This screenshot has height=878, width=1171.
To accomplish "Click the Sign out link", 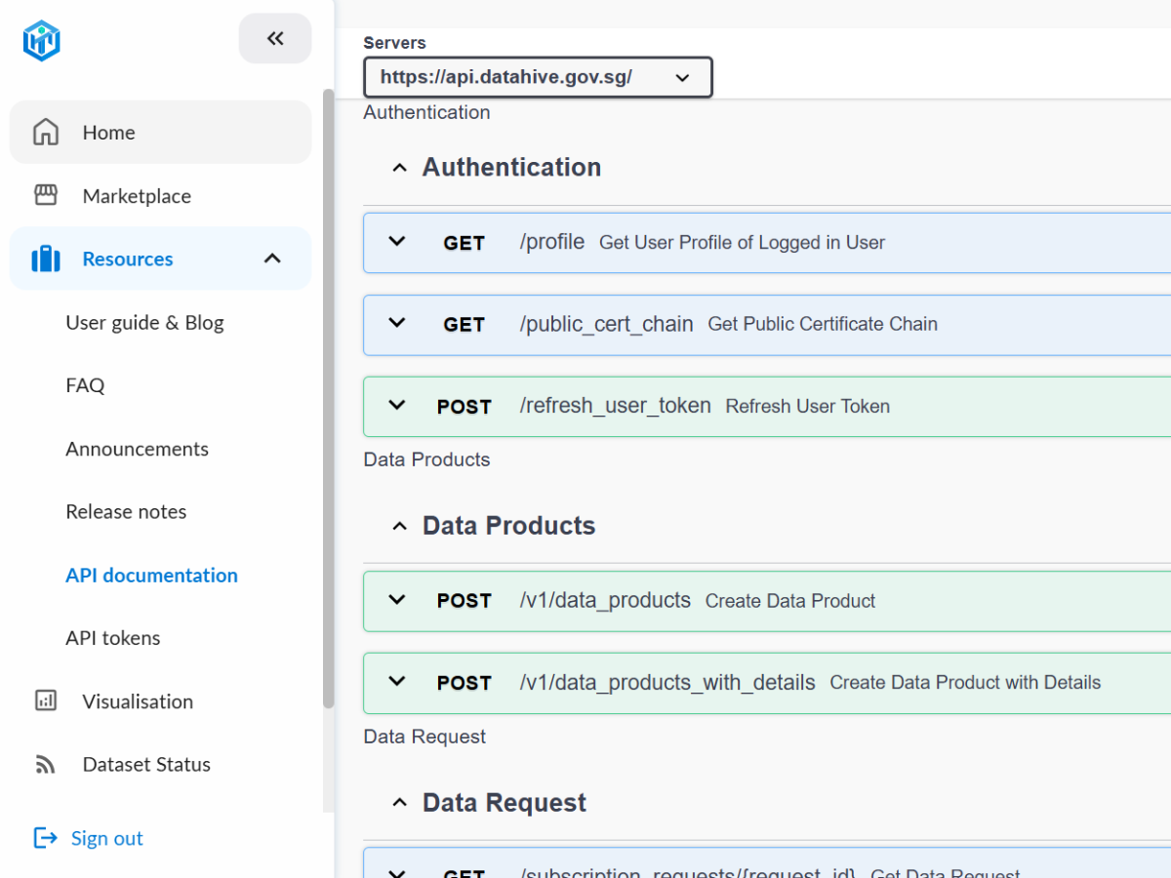I will [107, 838].
